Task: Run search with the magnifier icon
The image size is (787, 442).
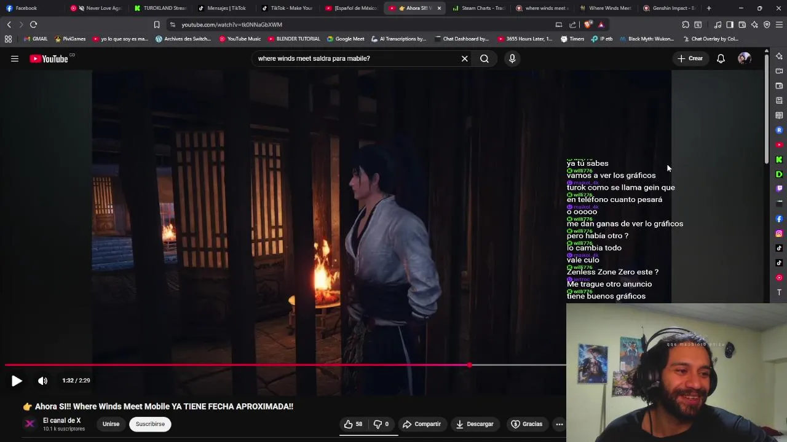Action: [484, 58]
